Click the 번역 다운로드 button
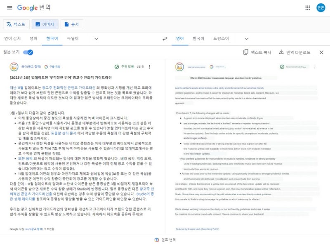330x245 pixels. [x=295, y=52]
